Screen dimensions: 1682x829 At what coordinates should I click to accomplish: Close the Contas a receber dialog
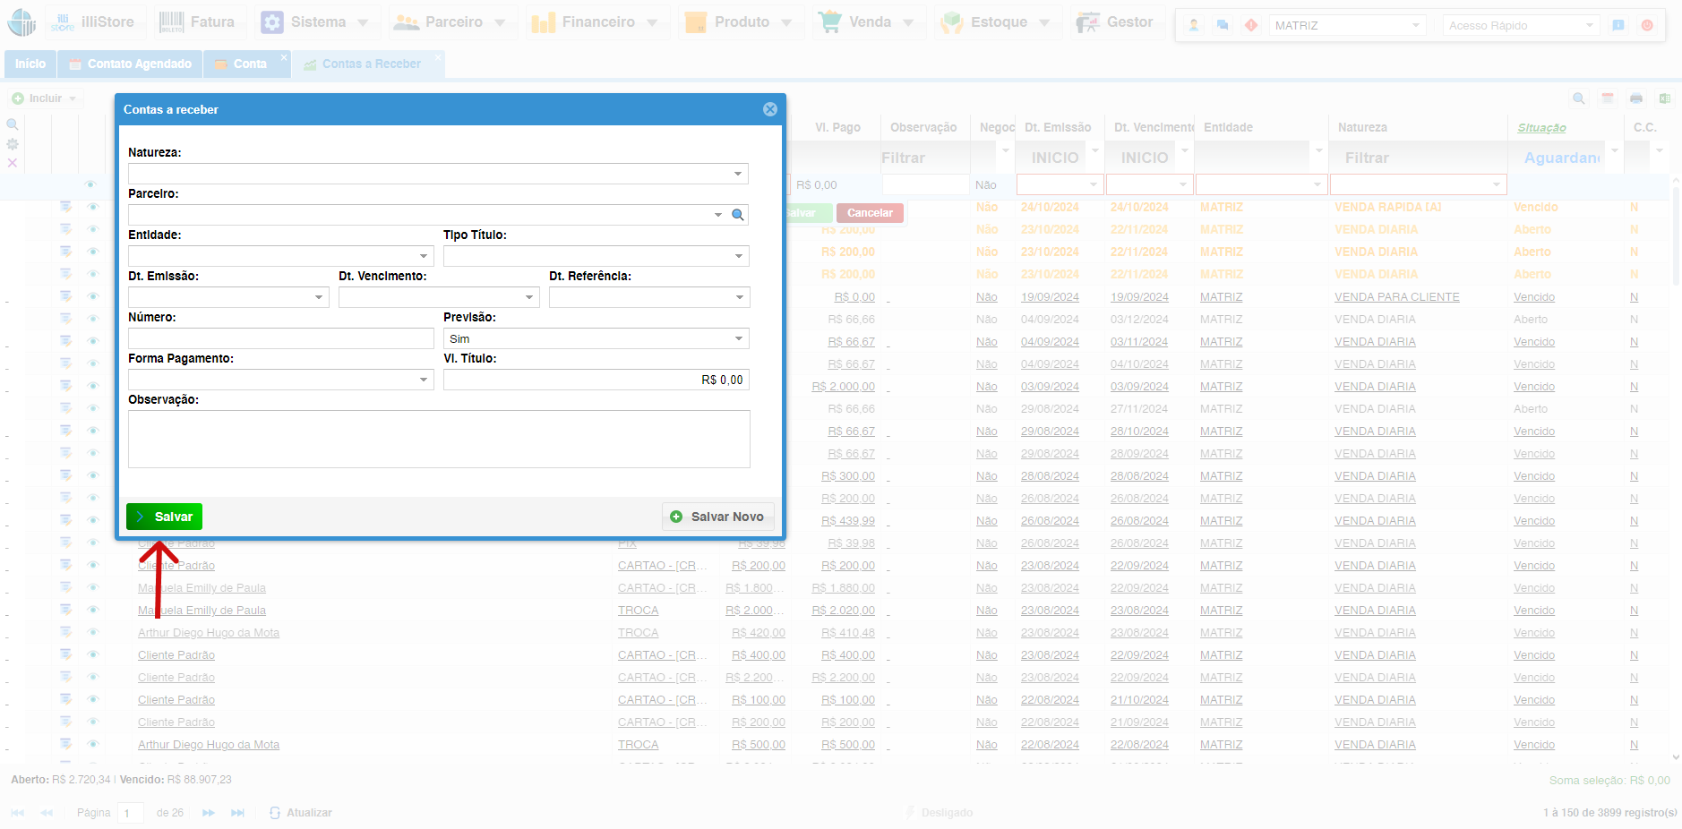[x=769, y=109]
